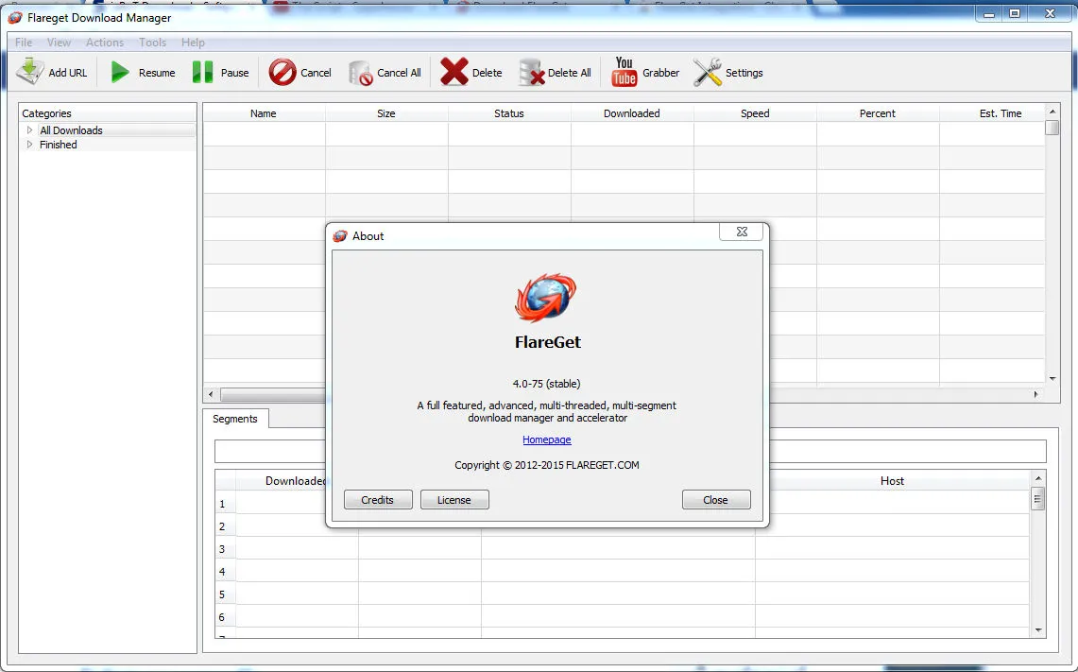
Task: Click the Name column header
Action: coord(264,113)
